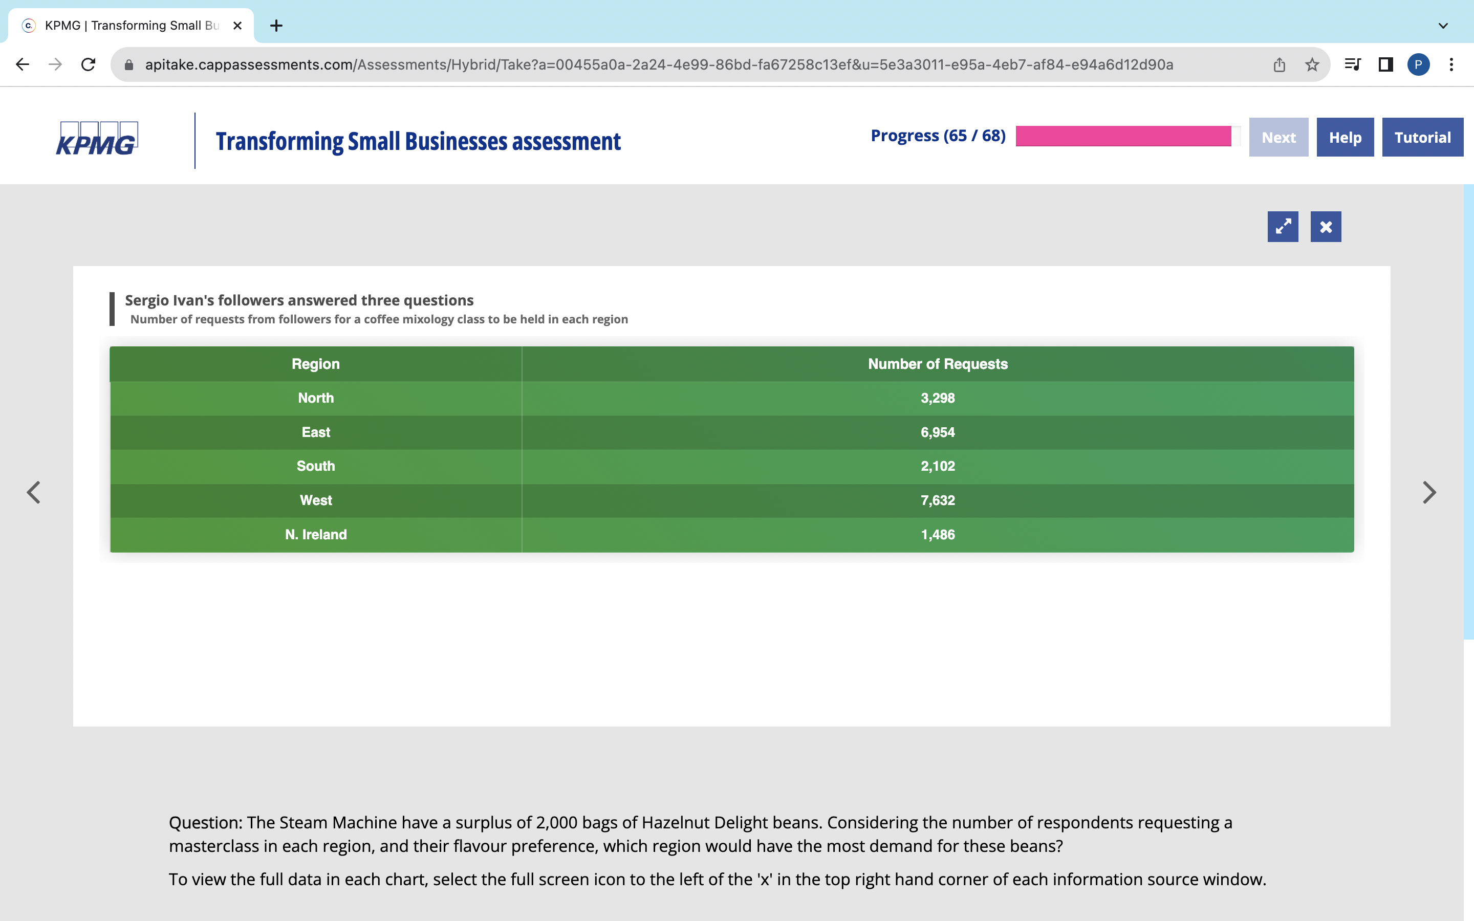Click the pink progress bar
Viewport: 1474px width, 921px height.
[1123, 136]
